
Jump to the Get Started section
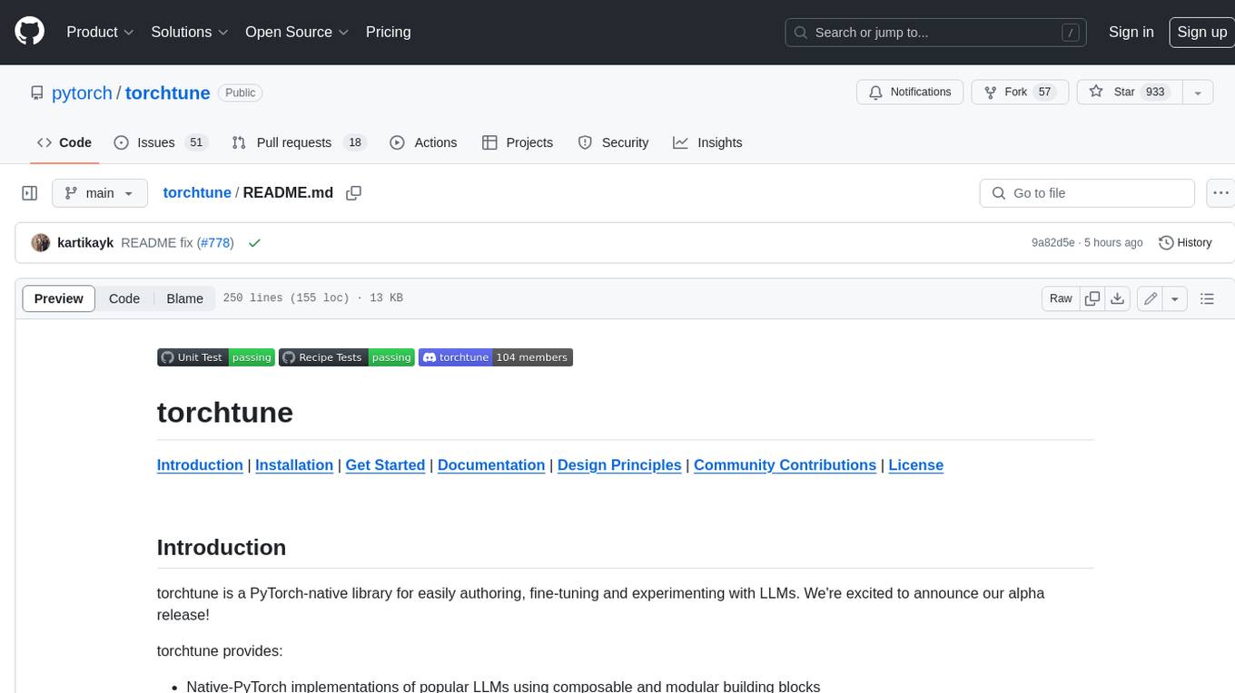pos(385,465)
